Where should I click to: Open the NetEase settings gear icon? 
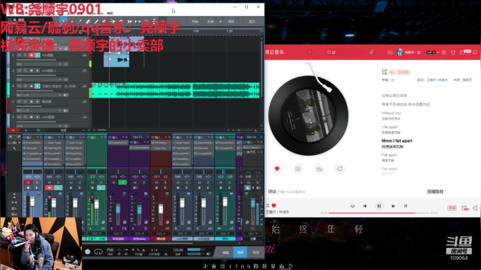(x=444, y=53)
